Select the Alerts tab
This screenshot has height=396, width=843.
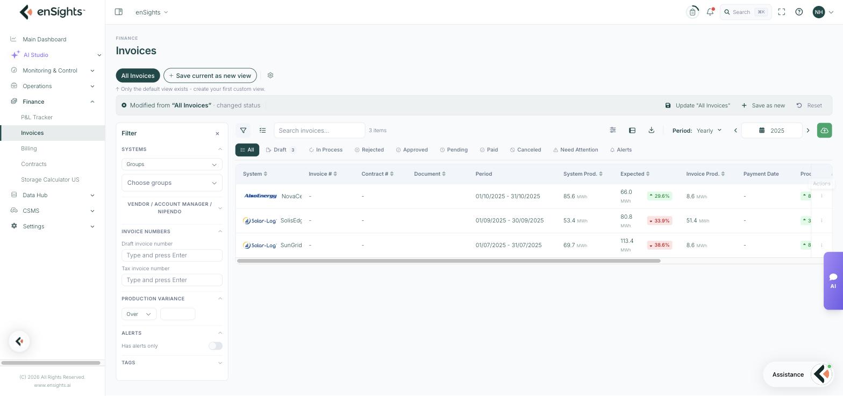pyautogui.click(x=621, y=150)
